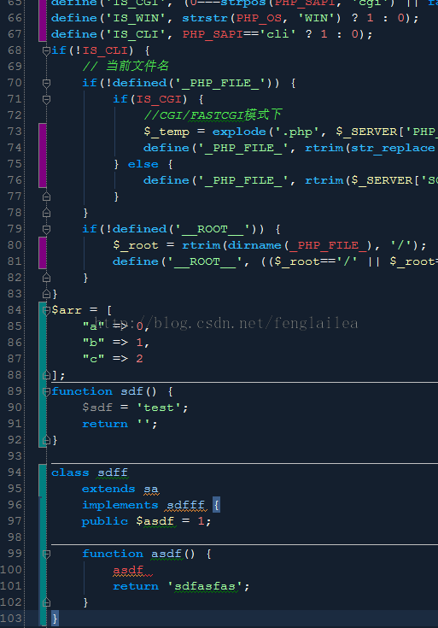Collapse the if(IS_CGI) block on line 71
Viewport: 438px width, 628px height.
pyautogui.click(x=46, y=99)
